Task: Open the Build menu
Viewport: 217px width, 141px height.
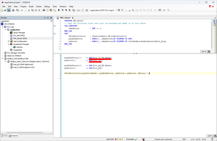Action: click(x=31, y=7)
